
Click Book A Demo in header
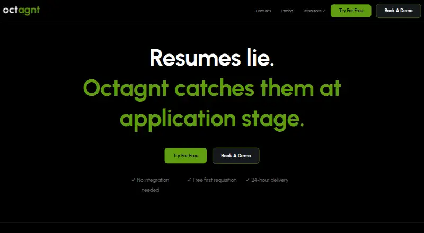399,11
